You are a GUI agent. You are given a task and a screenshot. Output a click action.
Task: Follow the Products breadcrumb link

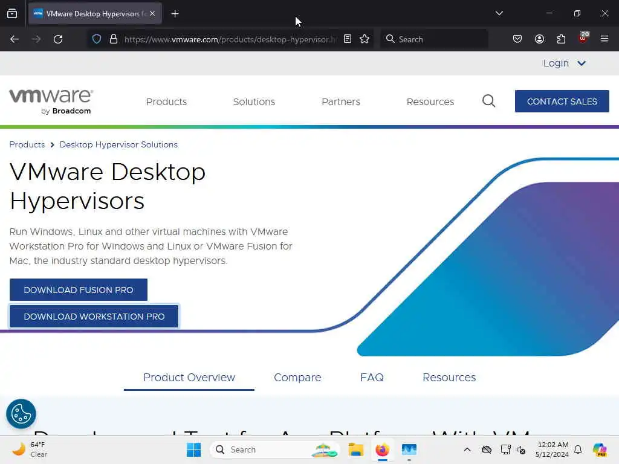pos(27,144)
